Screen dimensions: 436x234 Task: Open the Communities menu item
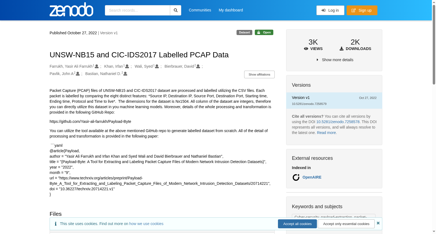[200, 10]
